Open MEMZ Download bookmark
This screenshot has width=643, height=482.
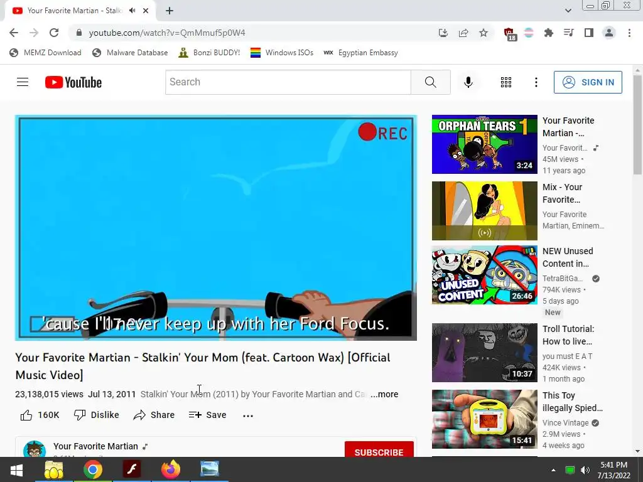click(x=45, y=53)
